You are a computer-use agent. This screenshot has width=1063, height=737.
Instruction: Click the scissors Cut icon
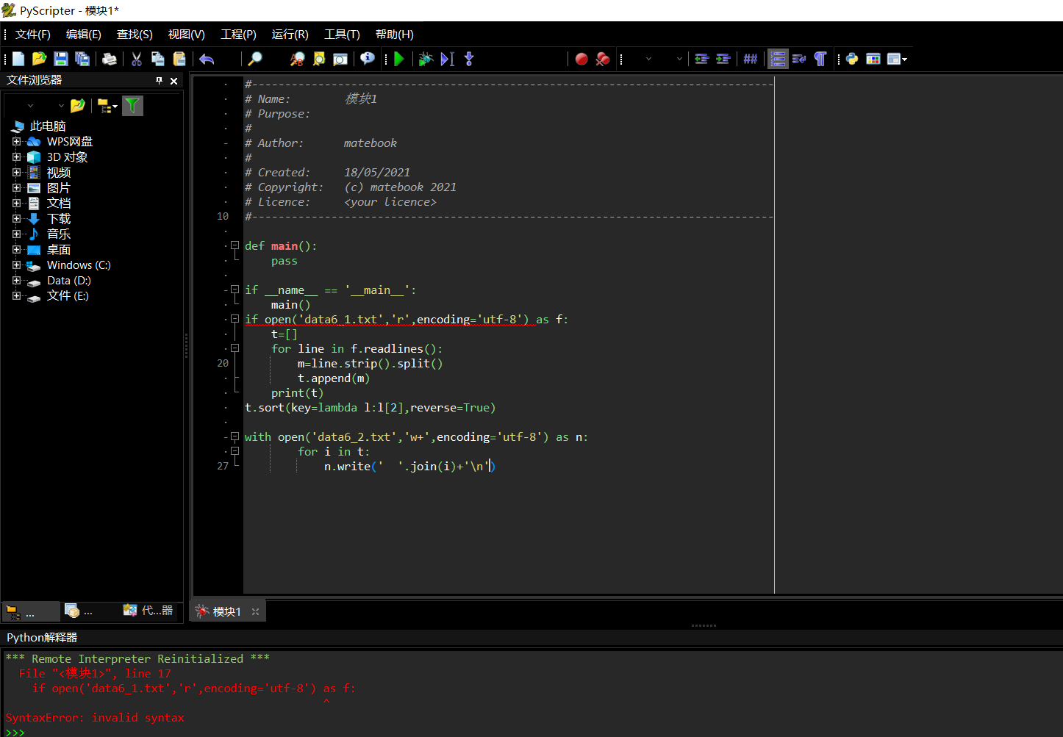137,59
